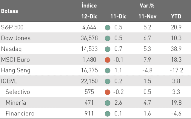
Task: Select the Bolsas column header
Action: pos(10,11)
